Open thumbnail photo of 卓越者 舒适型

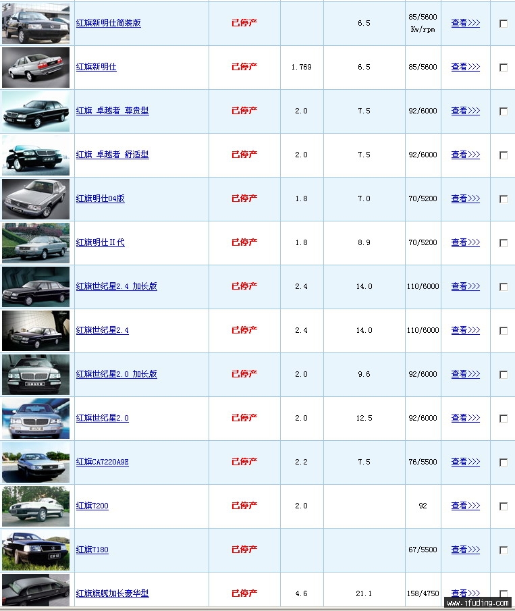tap(36, 155)
